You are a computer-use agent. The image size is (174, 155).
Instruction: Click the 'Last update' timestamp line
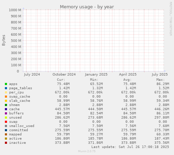[x=130, y=147]
